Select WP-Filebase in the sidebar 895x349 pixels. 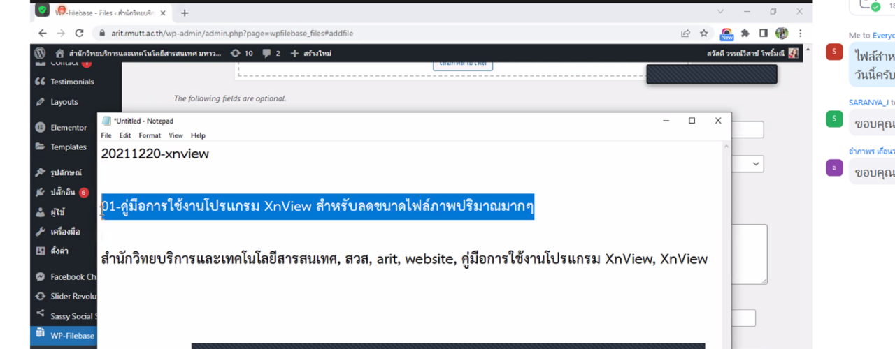coord(65,336)
